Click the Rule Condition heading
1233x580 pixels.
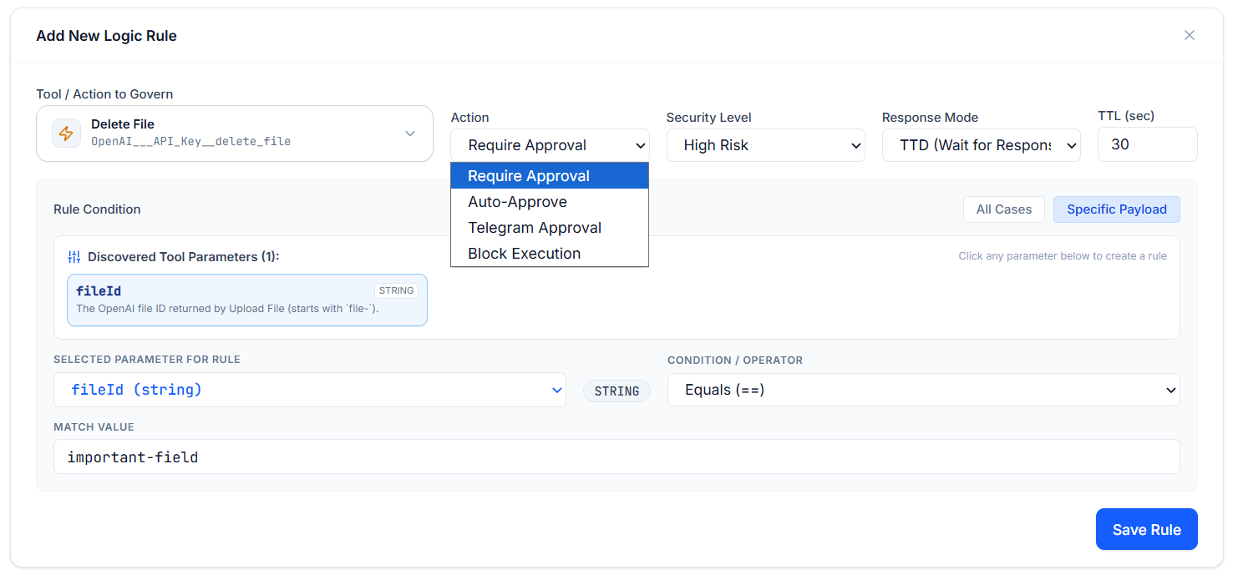97,209
